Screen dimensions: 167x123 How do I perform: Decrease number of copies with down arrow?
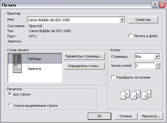point(158,67)
